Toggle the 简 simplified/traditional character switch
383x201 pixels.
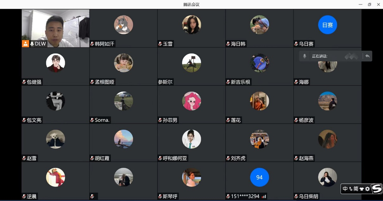pyautogui.click(x=356, y=189)
